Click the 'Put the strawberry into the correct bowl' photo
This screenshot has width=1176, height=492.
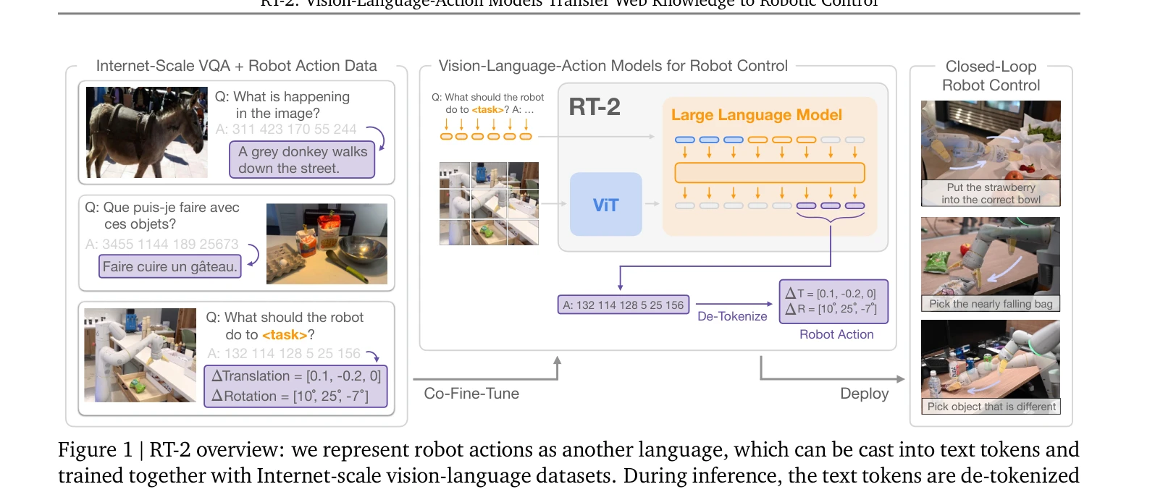click(991, 153)
